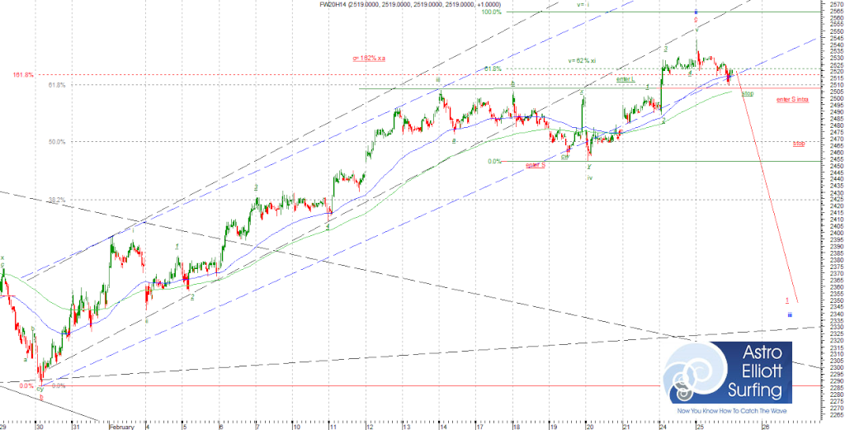Click price "2565" on price axis

(835, 12)
